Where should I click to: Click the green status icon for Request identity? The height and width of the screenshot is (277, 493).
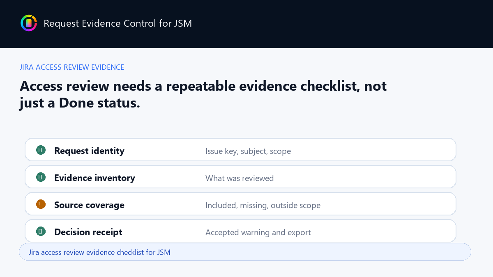(x=41, y=150)
